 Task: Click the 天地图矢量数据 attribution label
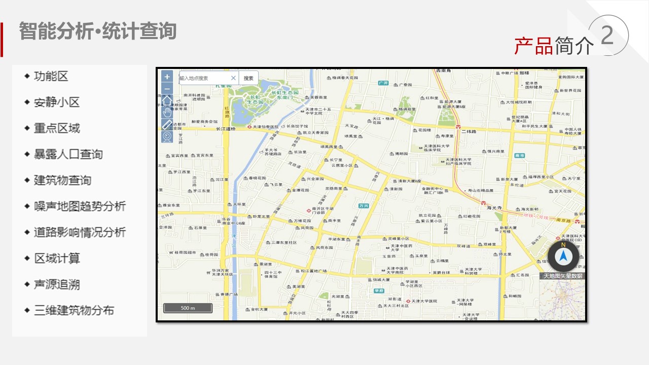562,276
